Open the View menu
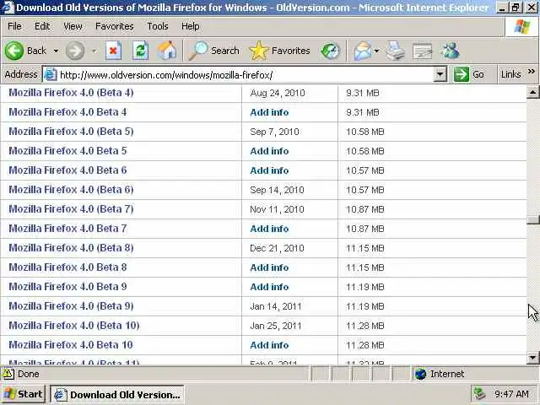 [x=73, y=26]
